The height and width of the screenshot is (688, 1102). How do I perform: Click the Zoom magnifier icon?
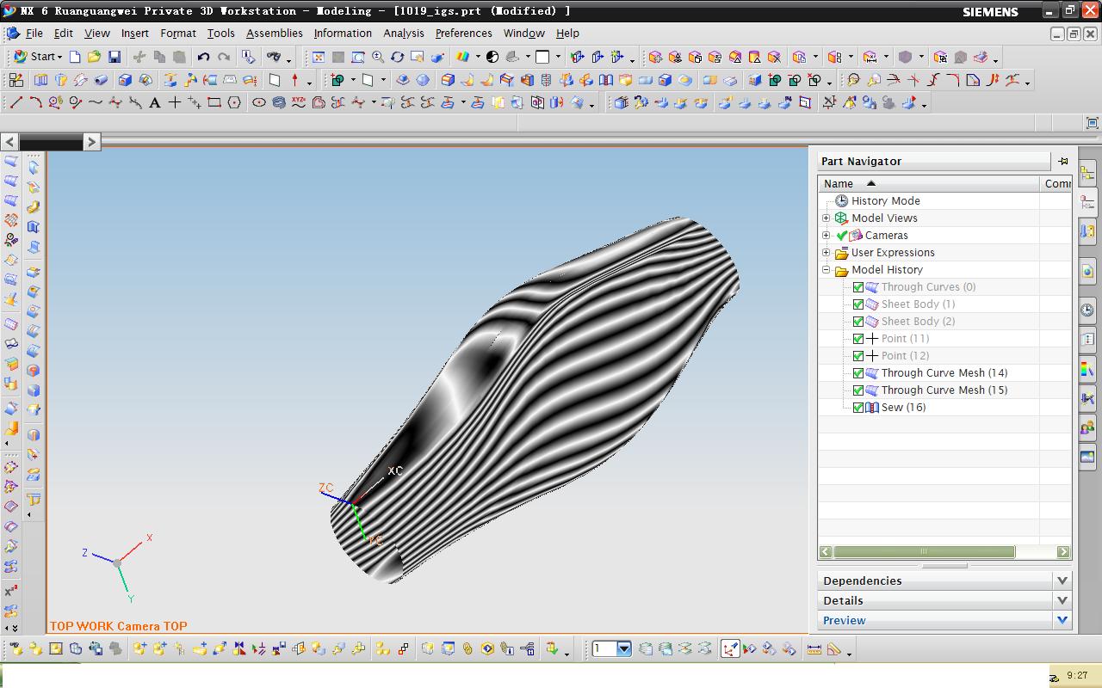pos(378,57)
